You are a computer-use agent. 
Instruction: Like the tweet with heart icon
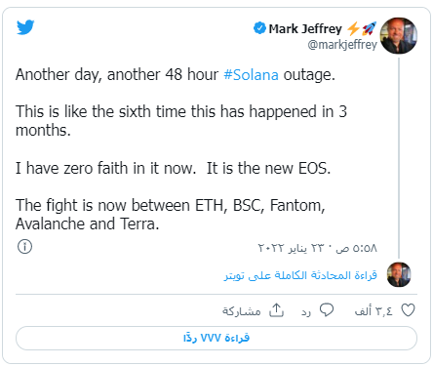408,310
